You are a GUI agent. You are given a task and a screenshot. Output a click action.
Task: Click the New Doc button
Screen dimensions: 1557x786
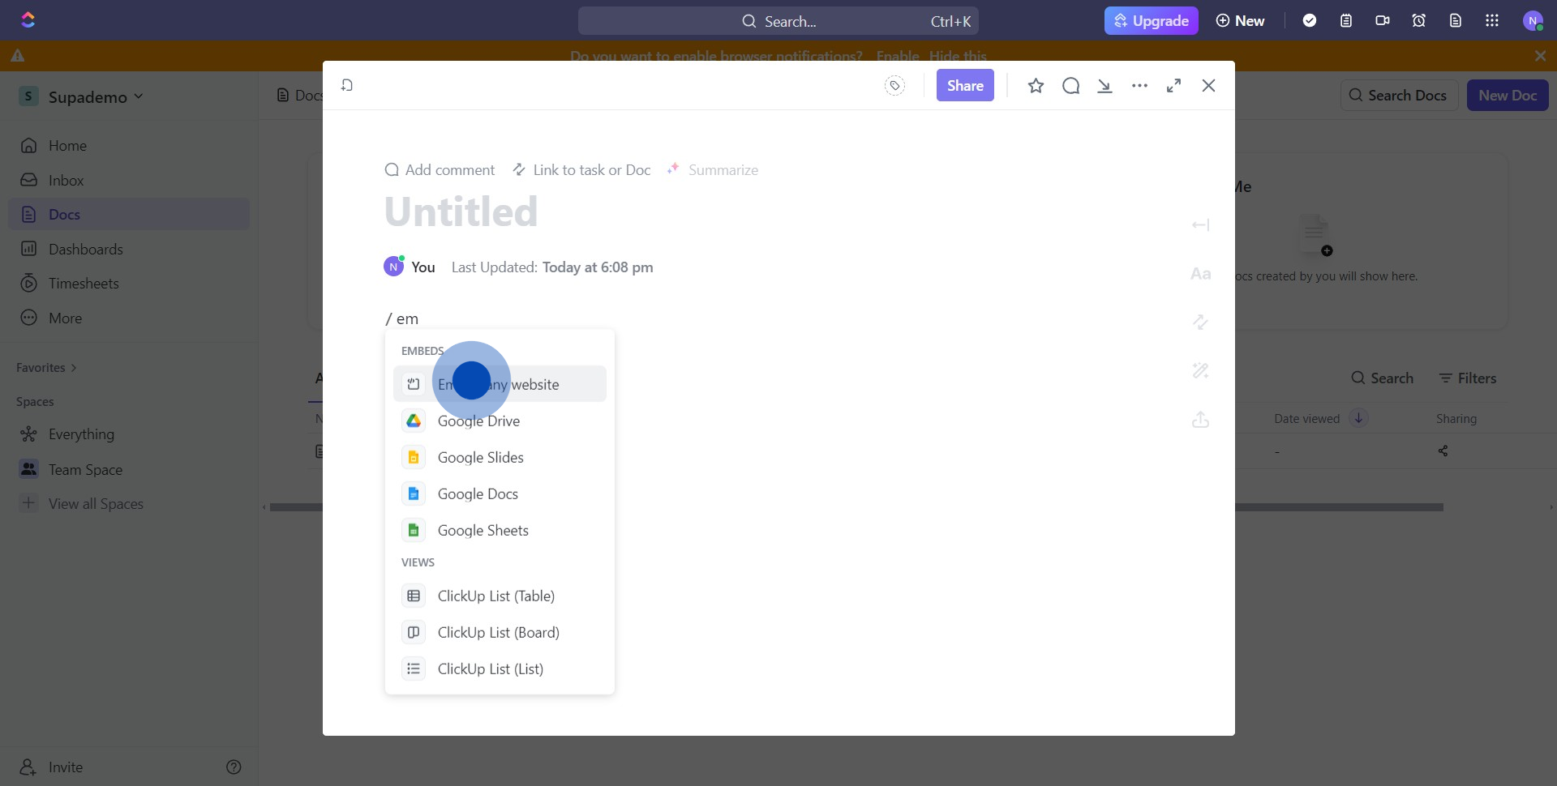click(1508, 95)
